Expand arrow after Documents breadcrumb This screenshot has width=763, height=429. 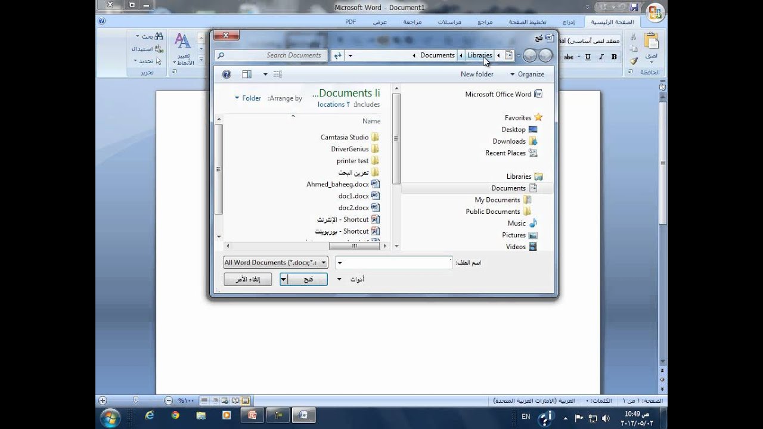414,55
